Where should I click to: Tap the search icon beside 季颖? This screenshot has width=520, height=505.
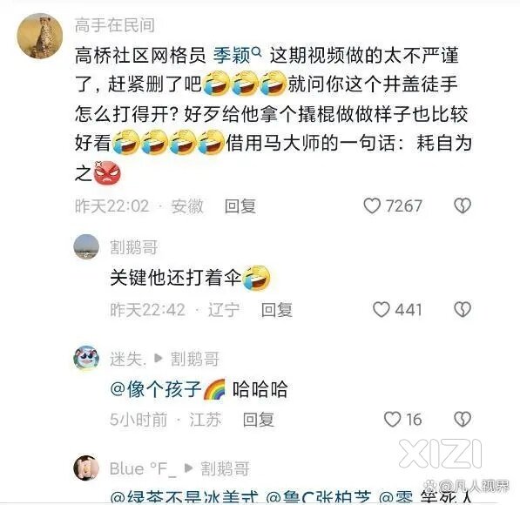256,51
